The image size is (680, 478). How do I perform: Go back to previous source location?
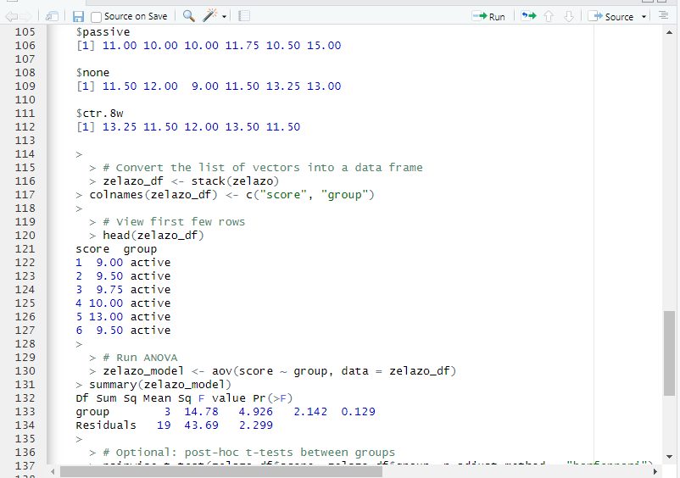click(12, 16)
